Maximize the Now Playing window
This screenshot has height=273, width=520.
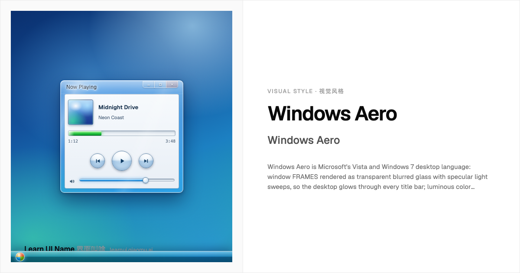pyautogui.click(x=160, y=84)
